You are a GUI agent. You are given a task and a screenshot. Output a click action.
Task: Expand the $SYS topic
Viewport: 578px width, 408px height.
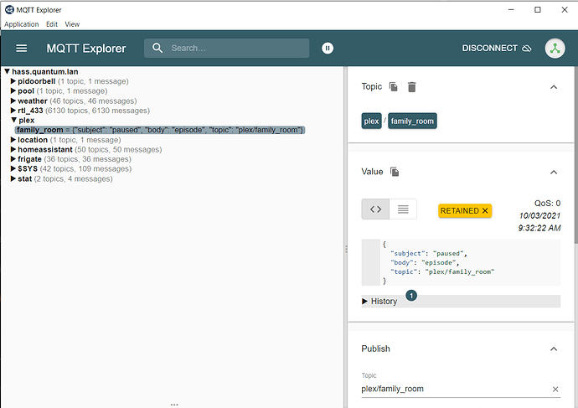(13, 168)
